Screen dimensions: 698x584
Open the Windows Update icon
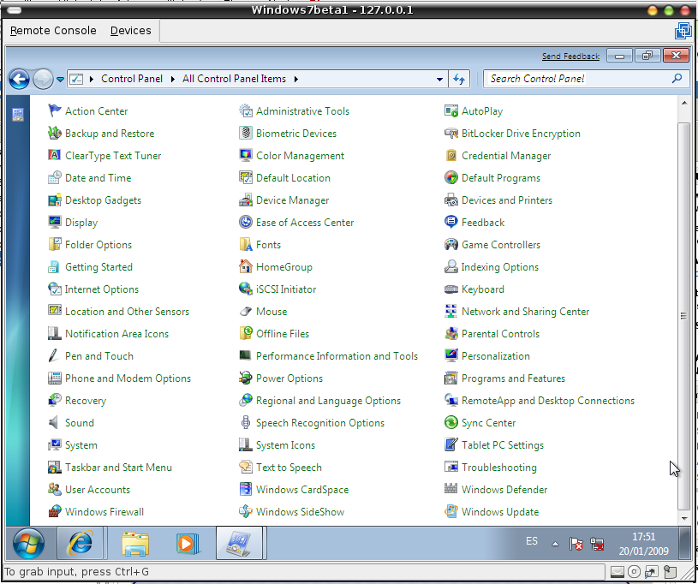[x=451, y=511]
